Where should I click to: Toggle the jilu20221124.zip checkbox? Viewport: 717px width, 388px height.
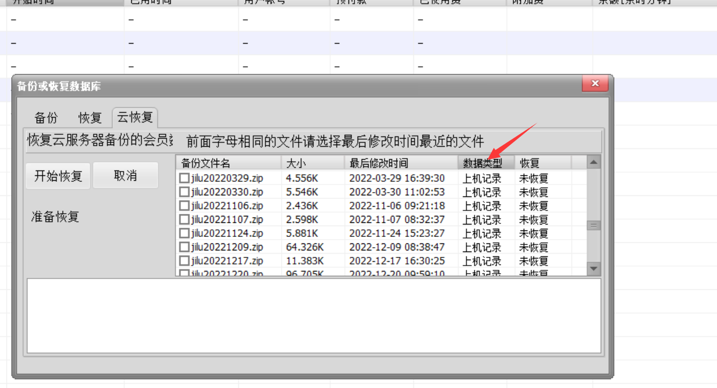coord(184,233)
